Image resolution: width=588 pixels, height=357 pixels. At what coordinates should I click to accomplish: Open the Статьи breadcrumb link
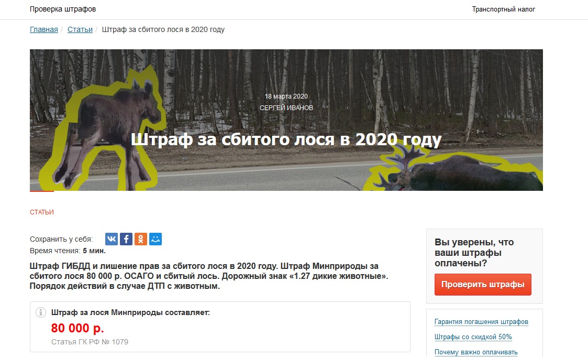tap(80, 30)
